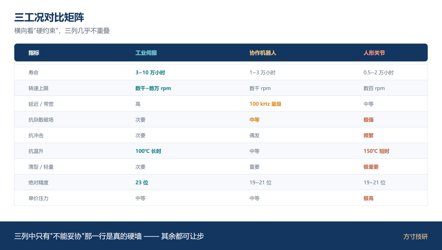
Task: Select "19~21 位" in the 人形关节 column
Action: tap(374, 182)
